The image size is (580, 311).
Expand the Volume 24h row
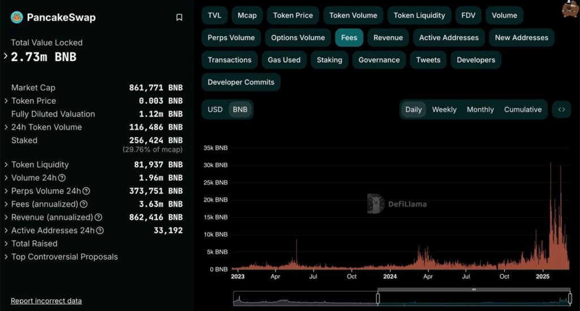6,178
